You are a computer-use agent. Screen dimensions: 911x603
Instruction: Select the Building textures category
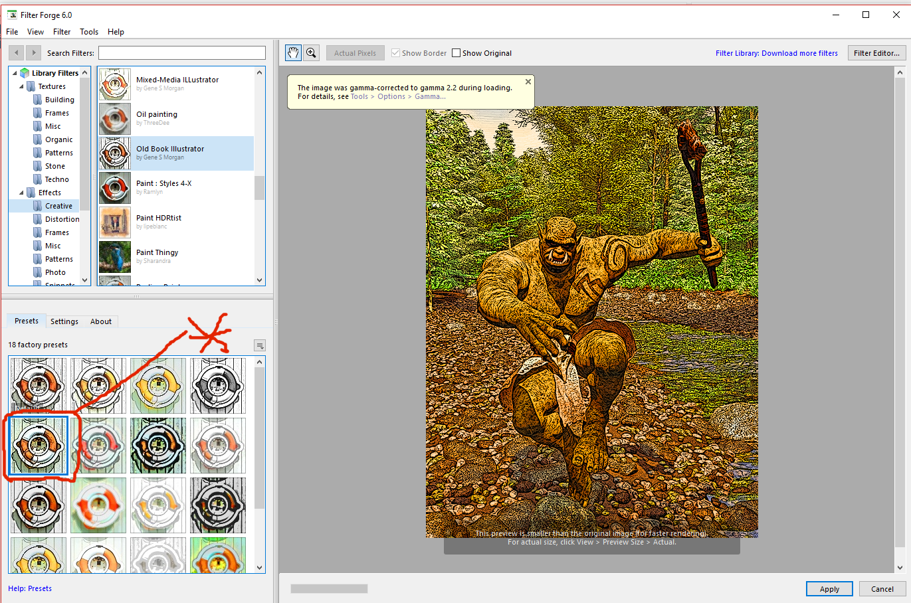click(x=59, y=100)
